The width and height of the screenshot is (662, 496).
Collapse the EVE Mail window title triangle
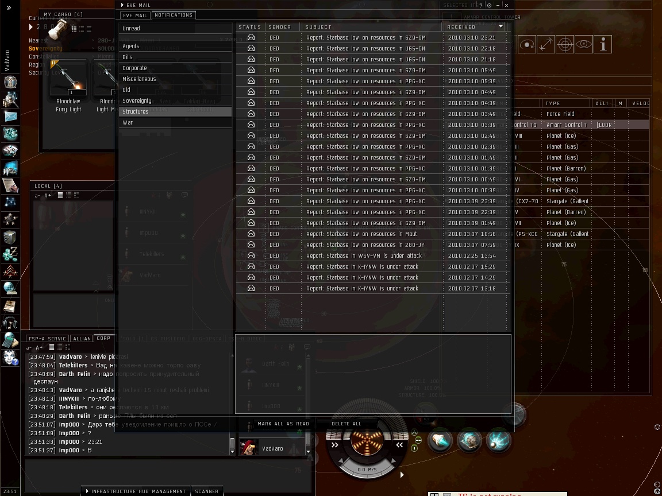coord(122,5)
